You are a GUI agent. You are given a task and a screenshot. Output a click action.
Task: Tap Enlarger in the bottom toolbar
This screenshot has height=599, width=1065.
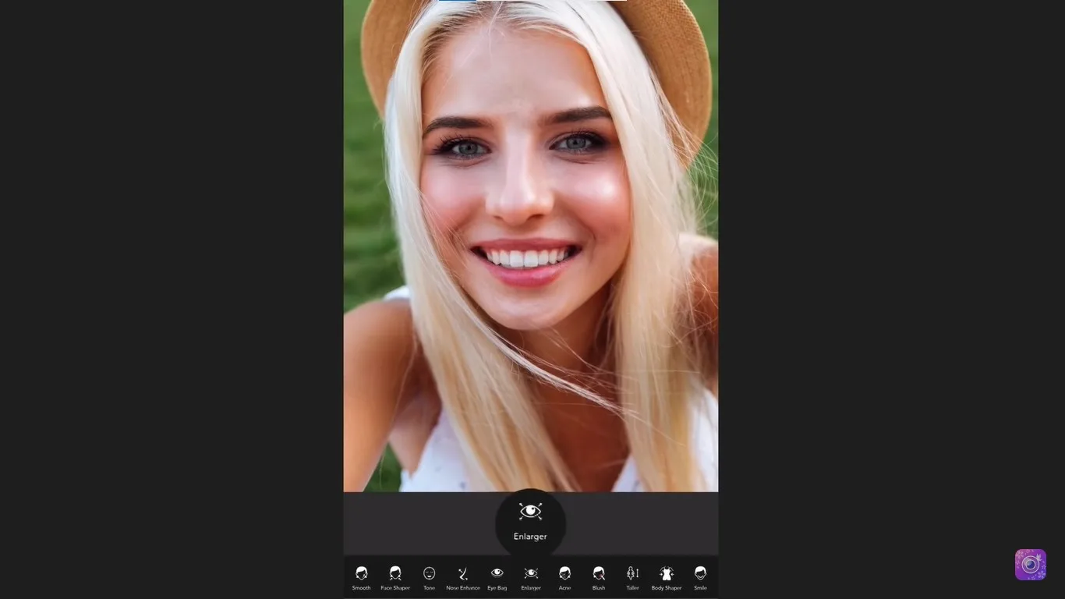point(531,578)
